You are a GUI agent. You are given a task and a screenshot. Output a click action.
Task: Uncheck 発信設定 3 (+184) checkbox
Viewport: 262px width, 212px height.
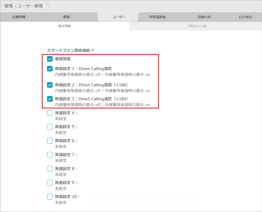click(x=50, y=99)
